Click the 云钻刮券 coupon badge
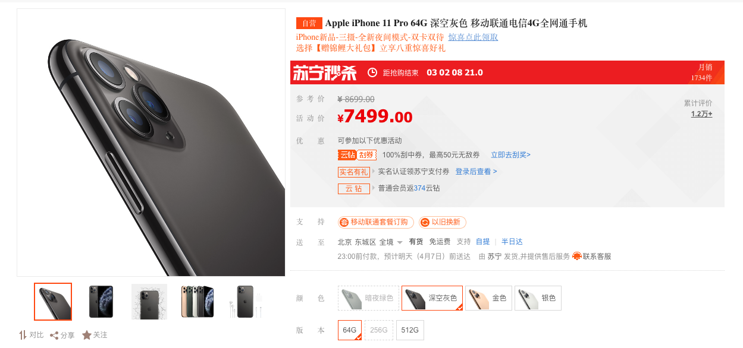This screenshot has height=348, width=743. tap(357, 155)
